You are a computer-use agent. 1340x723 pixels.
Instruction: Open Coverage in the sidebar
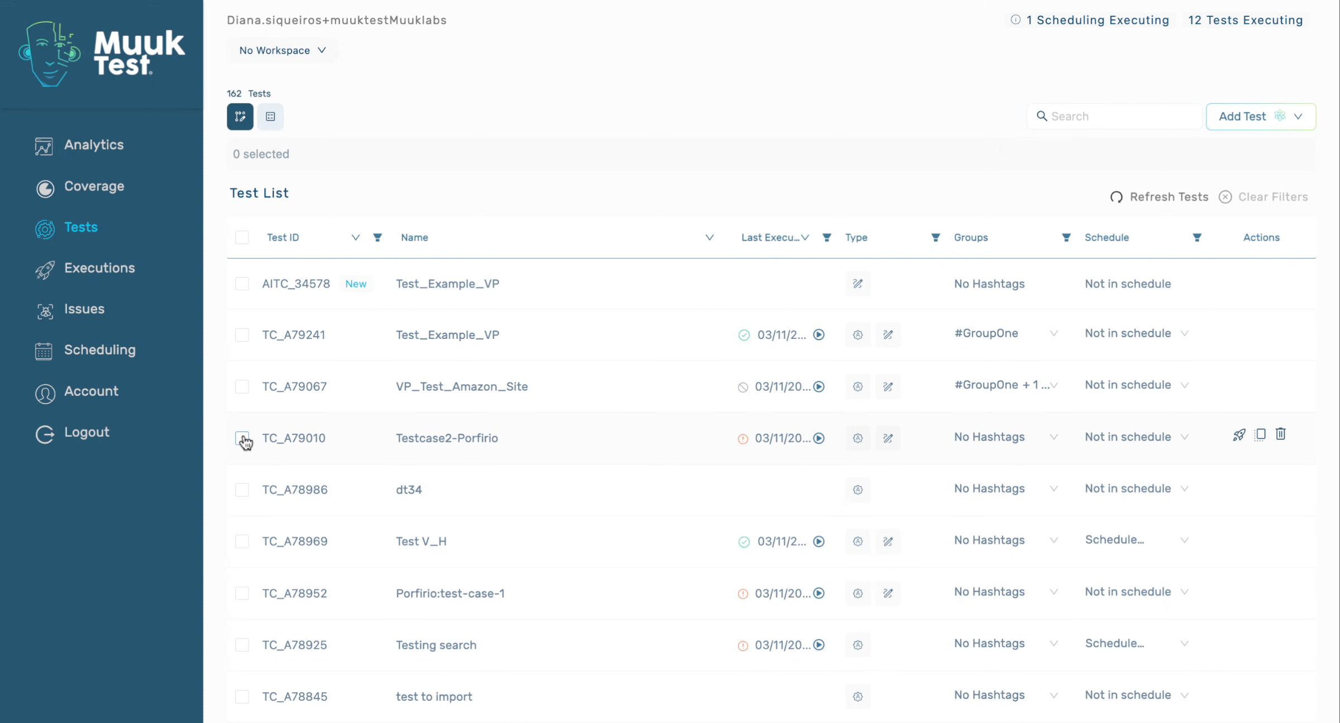point(79,187)
